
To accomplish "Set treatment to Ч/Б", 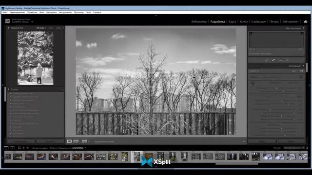I will [301, 71].
